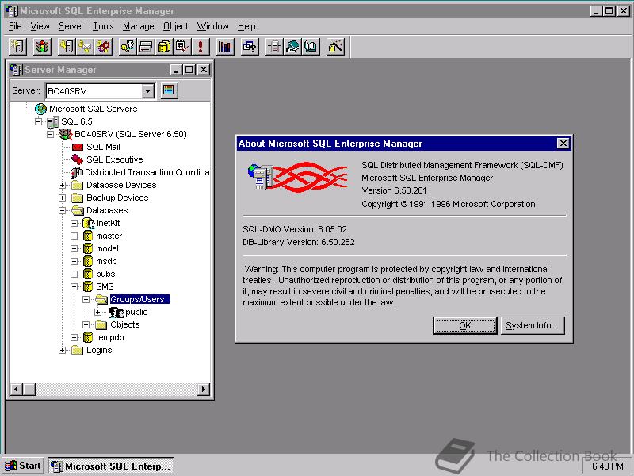The width and height of the screenshot is (634, 476).
Task: Launch the maintenance wizard wand toolbar icon
Action: [x=335, y=47]
